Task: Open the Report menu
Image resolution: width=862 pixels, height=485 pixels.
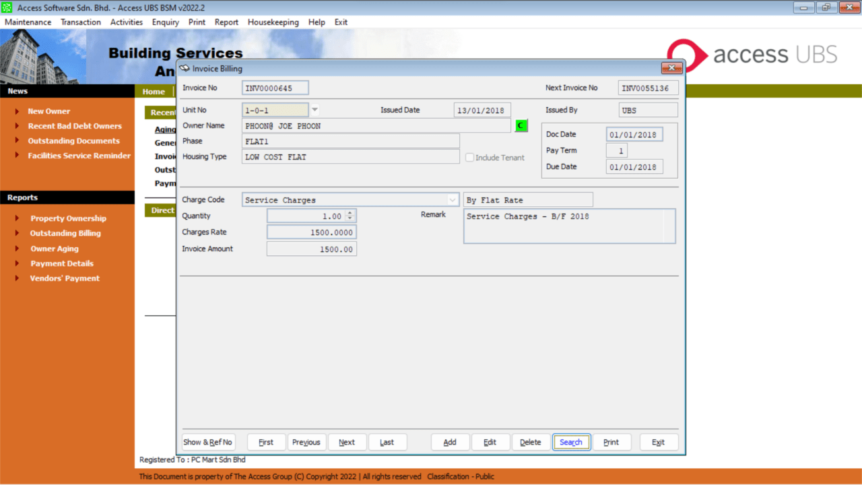Action: pyautogui.click(x=226, y=22)
